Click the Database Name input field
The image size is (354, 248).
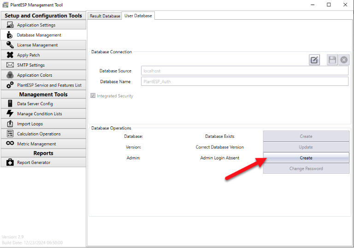[x=245, y=81]
